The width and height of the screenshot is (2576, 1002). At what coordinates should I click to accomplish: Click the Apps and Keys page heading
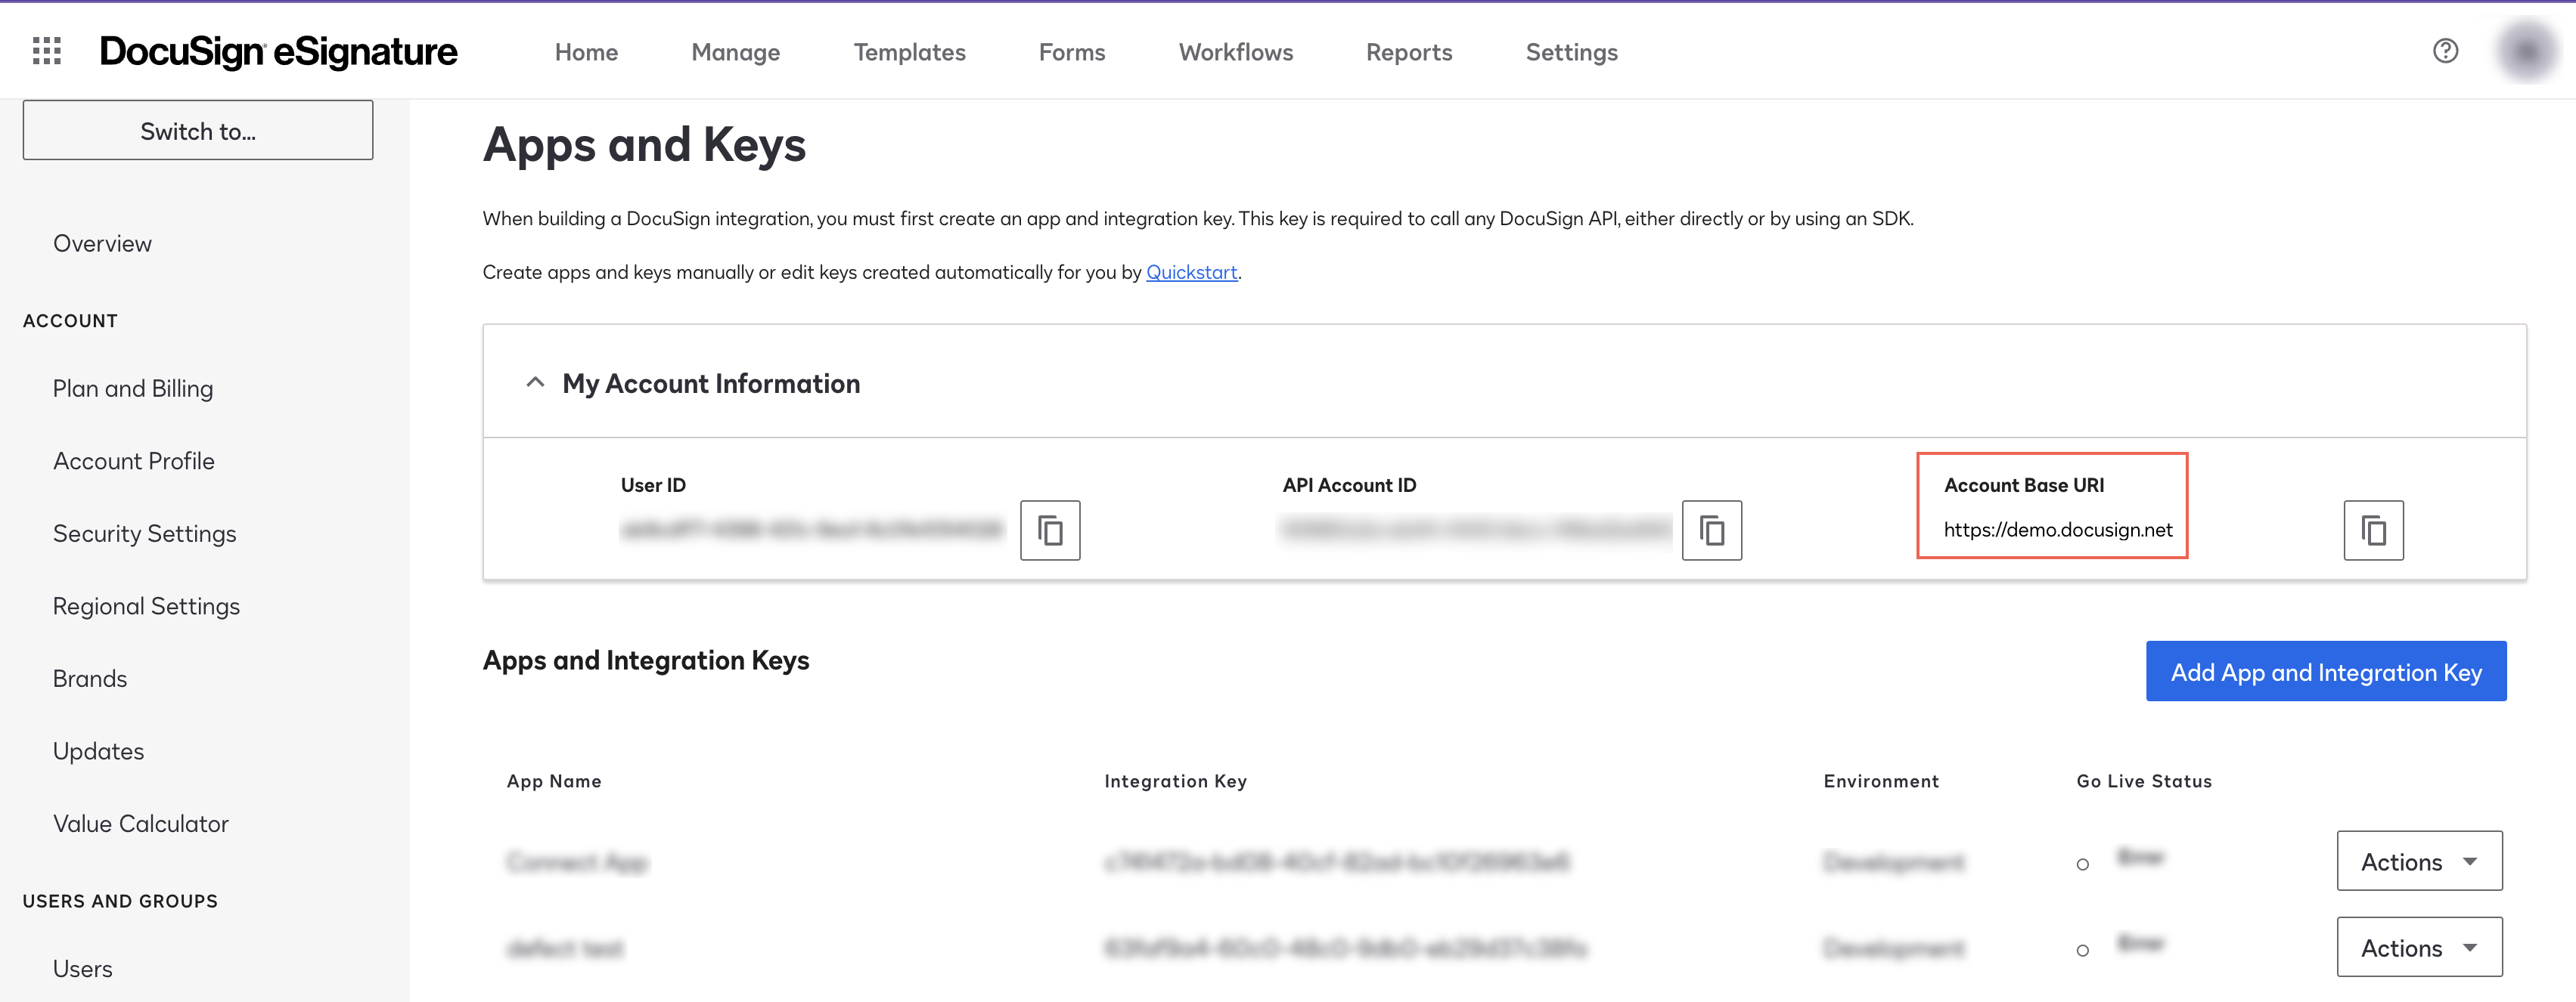coord(645,145)
